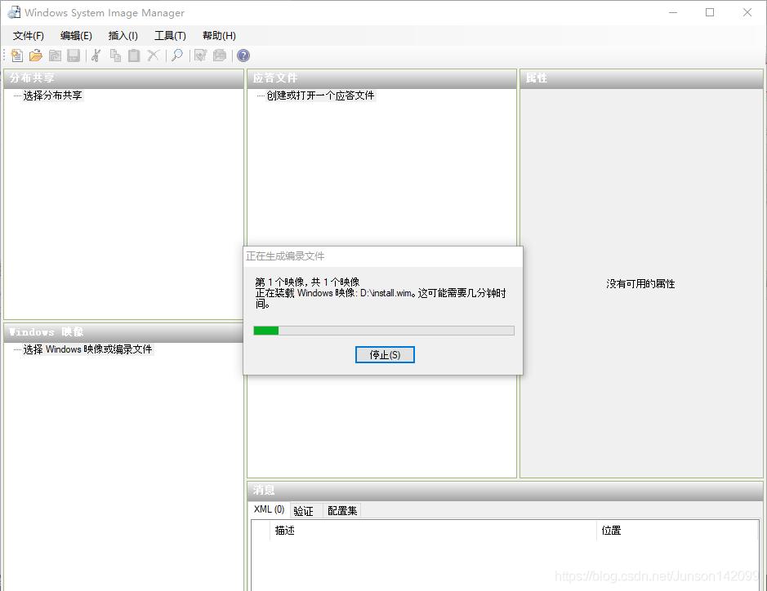Click the Validate Answer File toolbar icon

[x=200, y=56]
